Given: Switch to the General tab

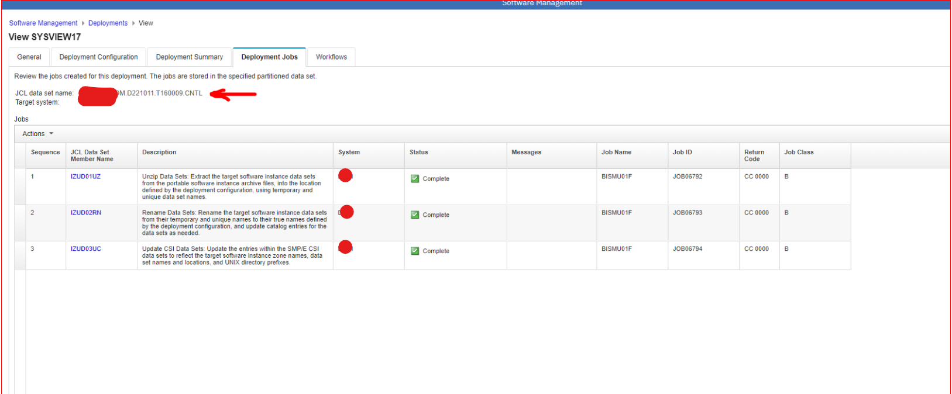Looking at the screenshot, I should (x=29, y=57).
